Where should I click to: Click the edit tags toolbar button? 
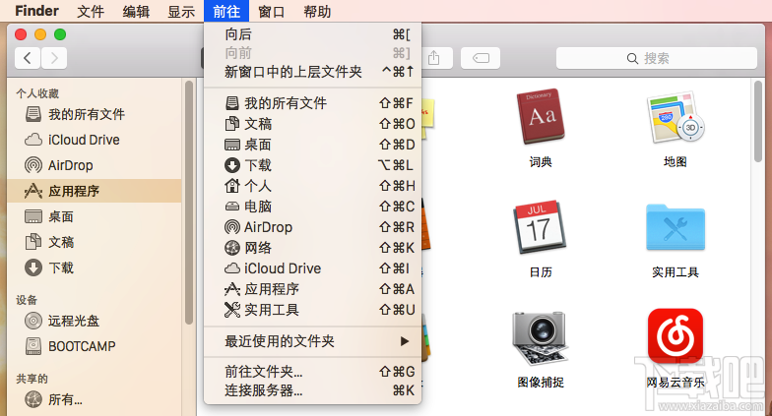point(481,58)
